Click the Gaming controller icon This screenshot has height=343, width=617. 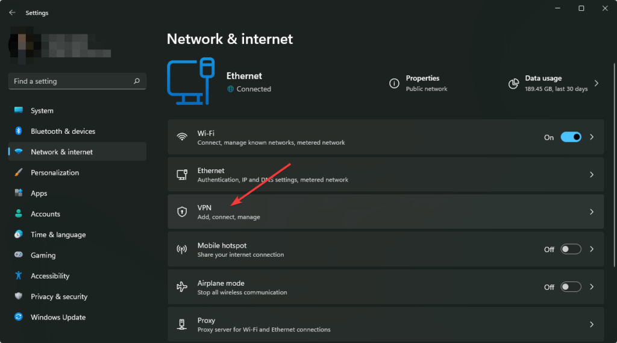click(19, 255)
